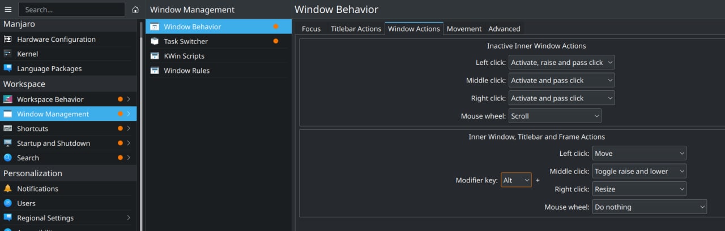Open Language Packages entry
Viewport: 725px width, 231px height.
point(69,69)
